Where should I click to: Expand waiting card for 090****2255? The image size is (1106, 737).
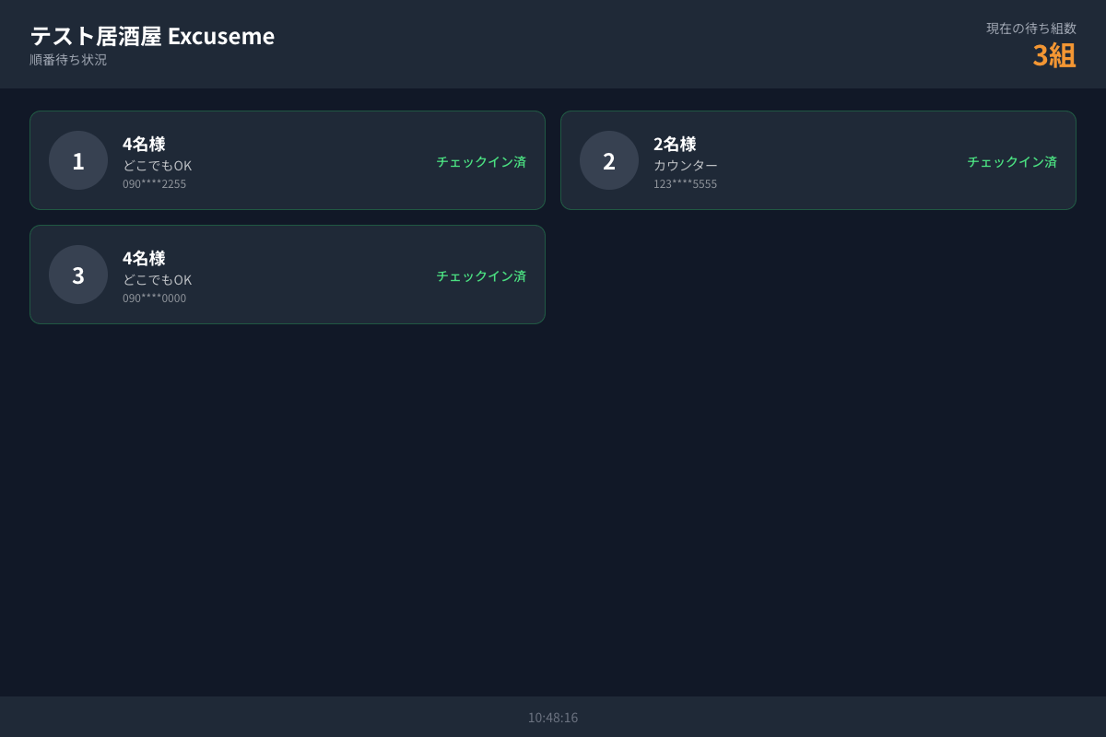pos(287,159)
